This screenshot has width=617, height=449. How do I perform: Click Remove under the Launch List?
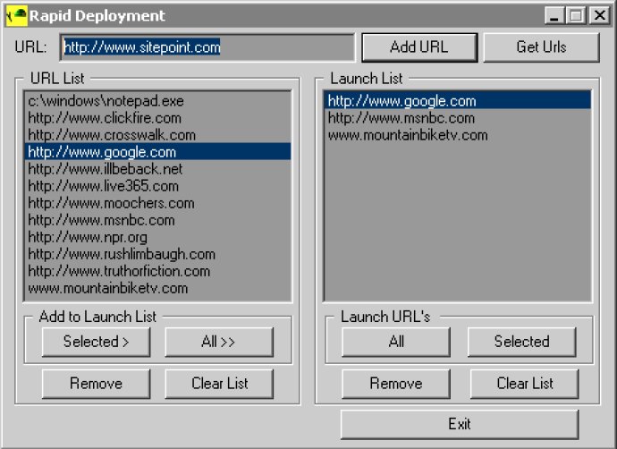[396, 384]
